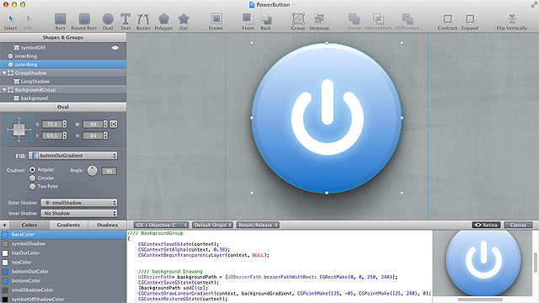
Task: Toggle Retina preview mode
Action: click(x=486, y=225)
